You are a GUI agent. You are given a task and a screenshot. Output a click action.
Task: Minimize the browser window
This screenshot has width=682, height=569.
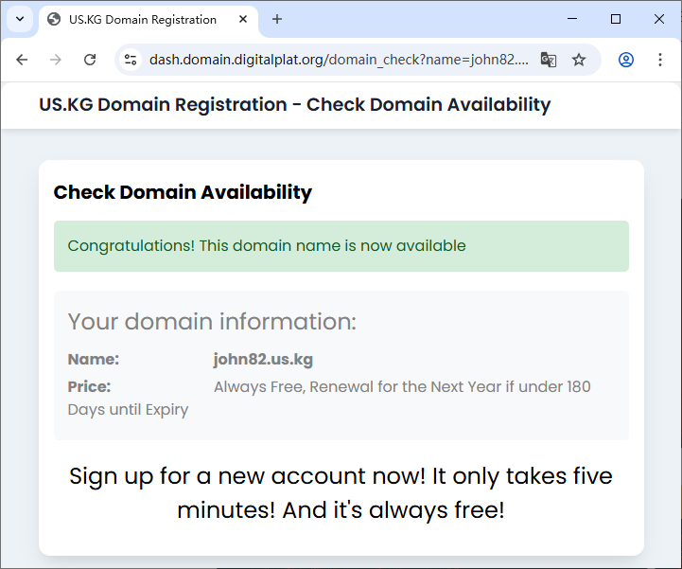coord(572,19)
